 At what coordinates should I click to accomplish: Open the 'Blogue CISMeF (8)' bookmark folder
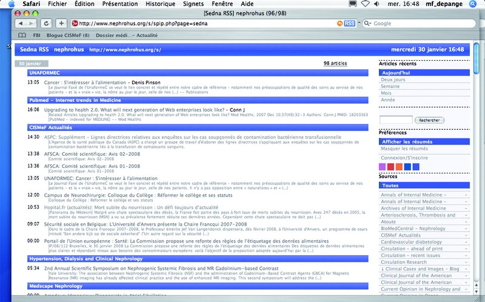click(x=69, y=36)
